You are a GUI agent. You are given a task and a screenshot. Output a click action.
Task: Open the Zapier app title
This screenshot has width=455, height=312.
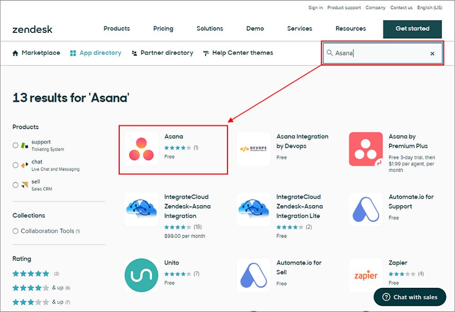pos(398,263)
